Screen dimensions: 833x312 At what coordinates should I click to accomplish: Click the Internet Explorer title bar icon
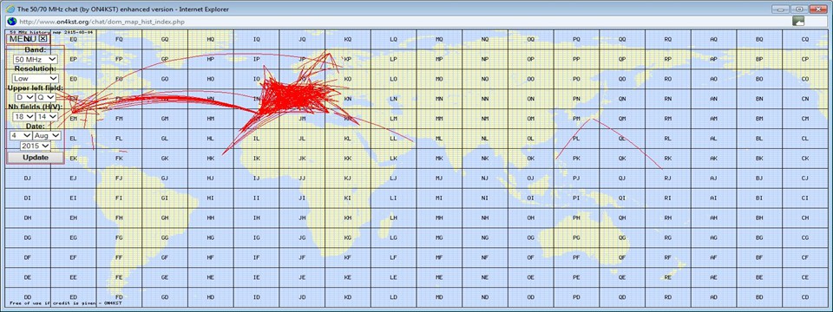pyautogui.click(x=10, y=9)
